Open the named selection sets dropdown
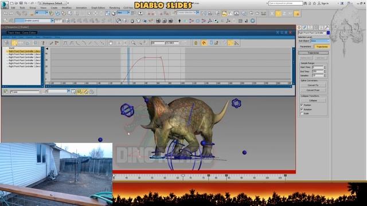Image resolution: width=367 pixels, height=206 pixels. coord(188,13)
